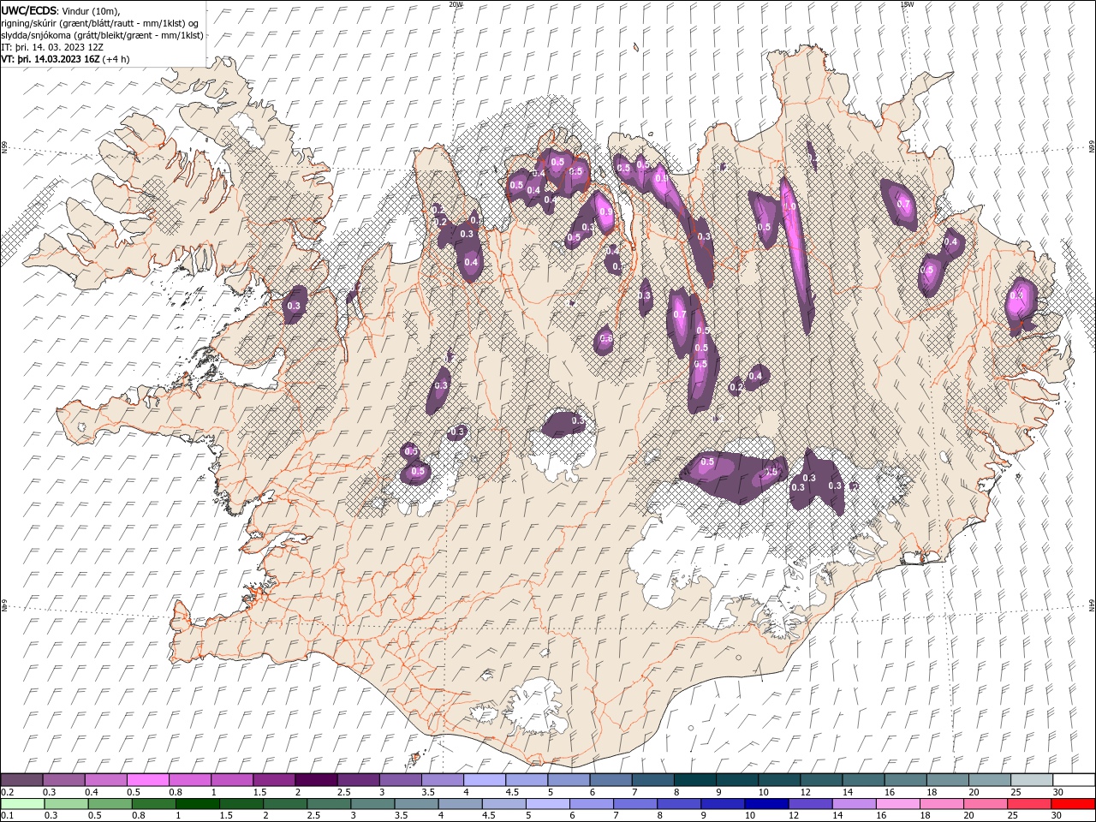Select the dark mauve 0.2 snowfall swatch
Viewport: 1096px width, 822px height.
[22, 779]
